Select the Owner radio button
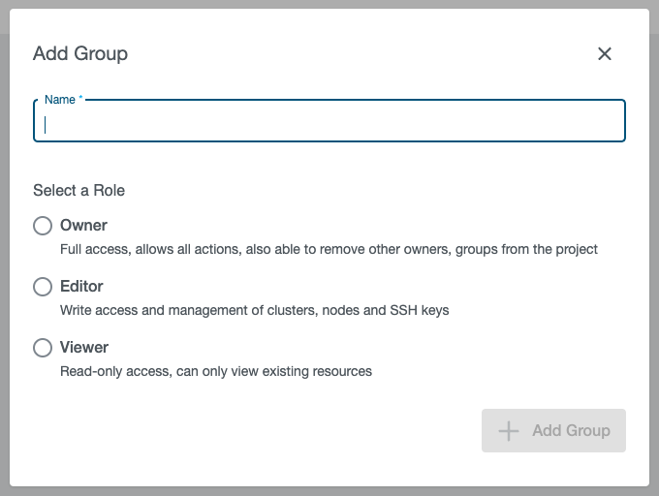 tap(43, 226)
